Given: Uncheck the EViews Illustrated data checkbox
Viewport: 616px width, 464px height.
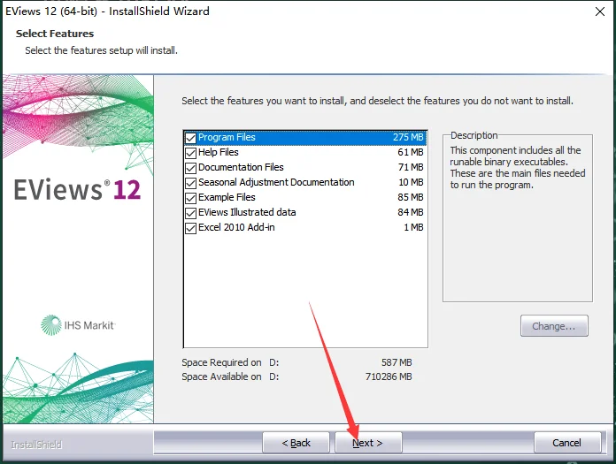Looking at the screenshot, I should click(x=190, y=213).
